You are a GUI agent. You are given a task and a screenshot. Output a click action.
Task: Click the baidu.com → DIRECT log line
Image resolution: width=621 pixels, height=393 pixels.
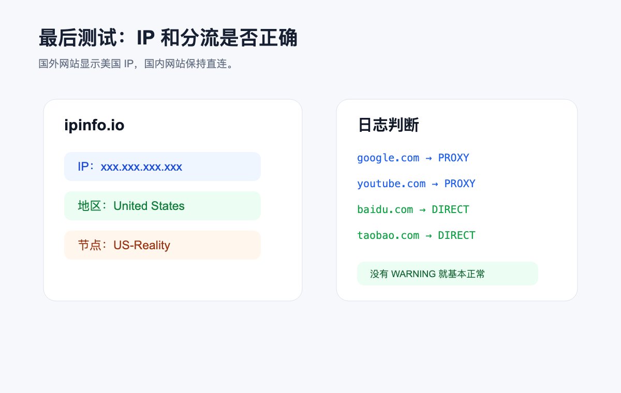click(x=413, y=209)
